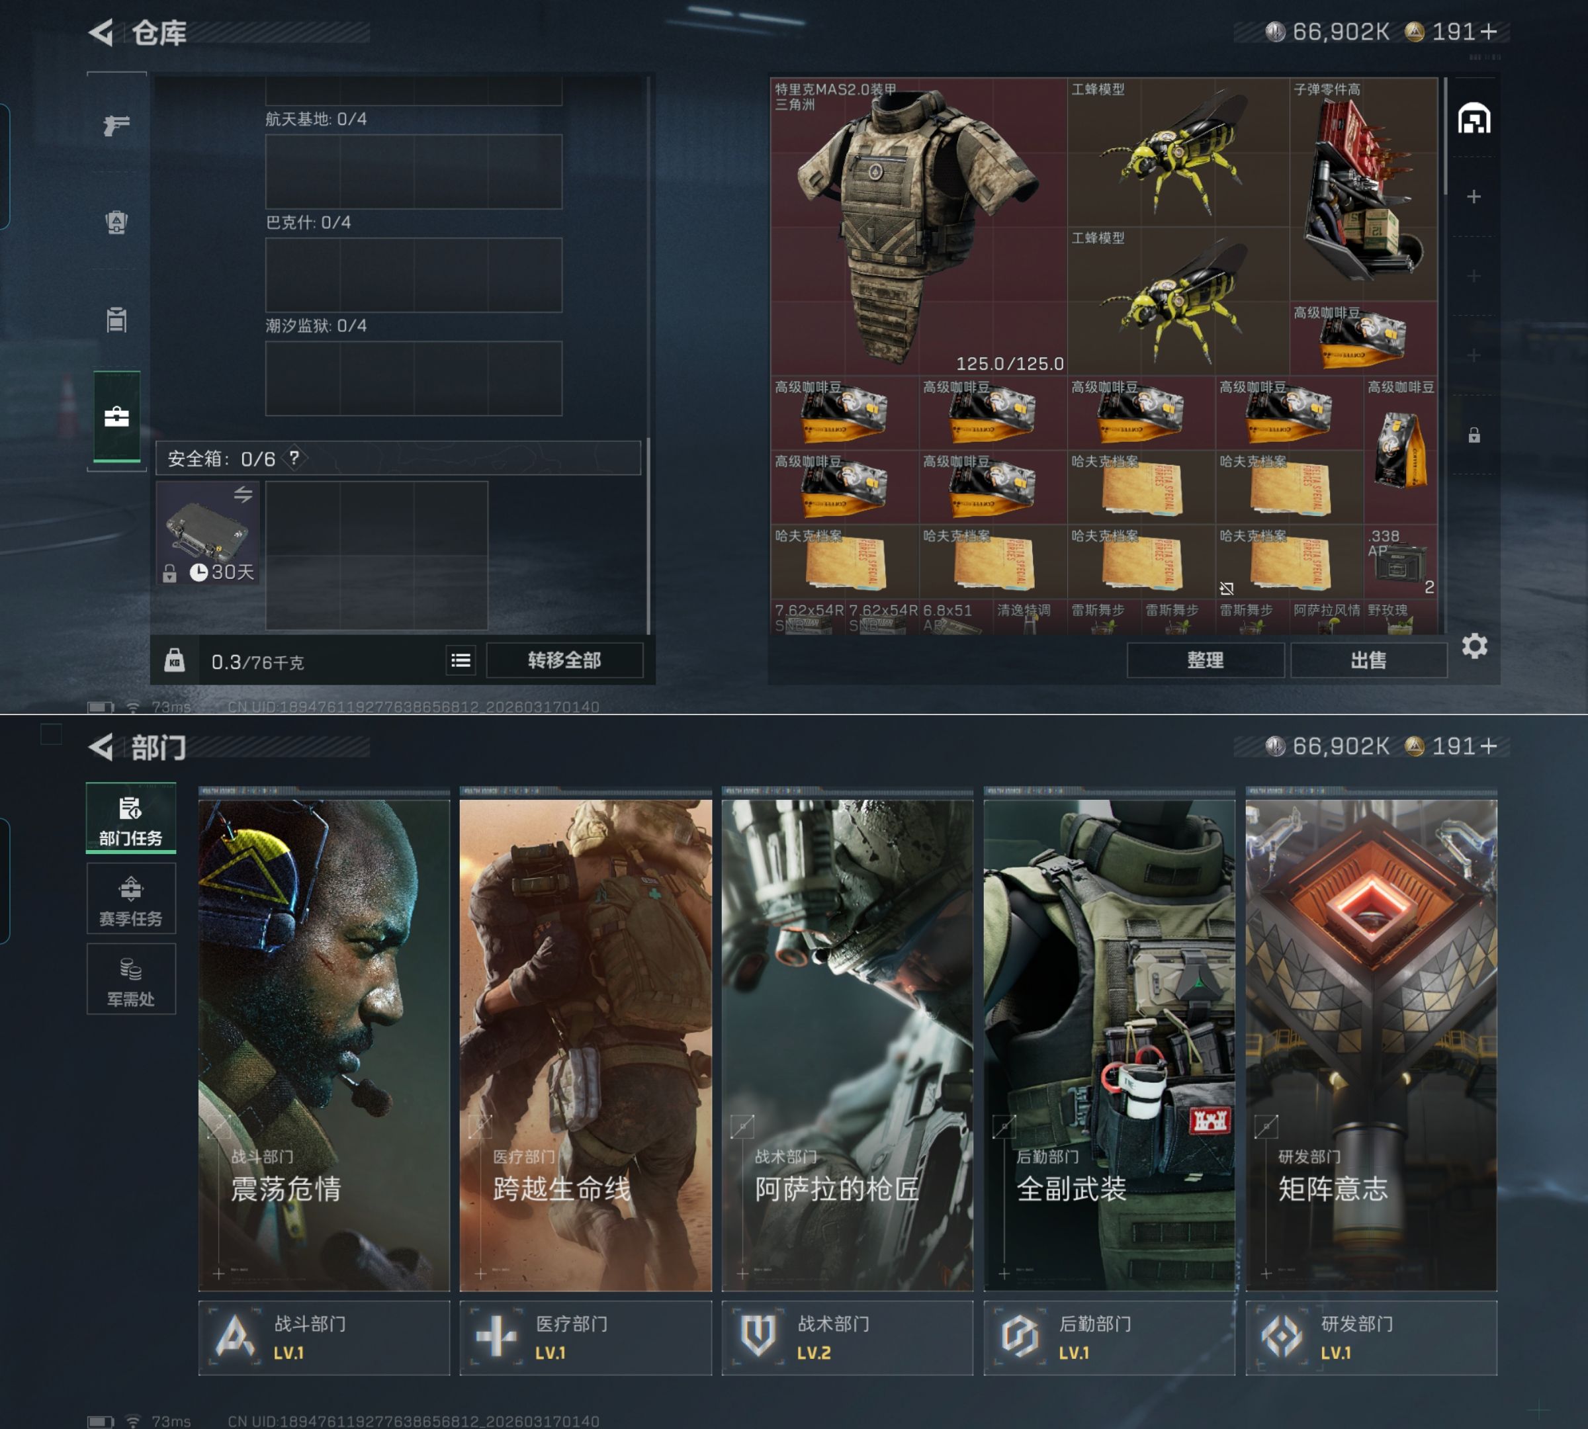The height and width of the screenshot is (1429, 1588).
Task: Go back from the 部门 screen
Action: click(101, 747)
